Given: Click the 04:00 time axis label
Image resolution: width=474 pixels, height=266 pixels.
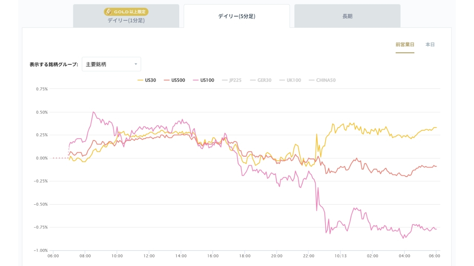Looking at the screenshot, I should pos(404,256).
